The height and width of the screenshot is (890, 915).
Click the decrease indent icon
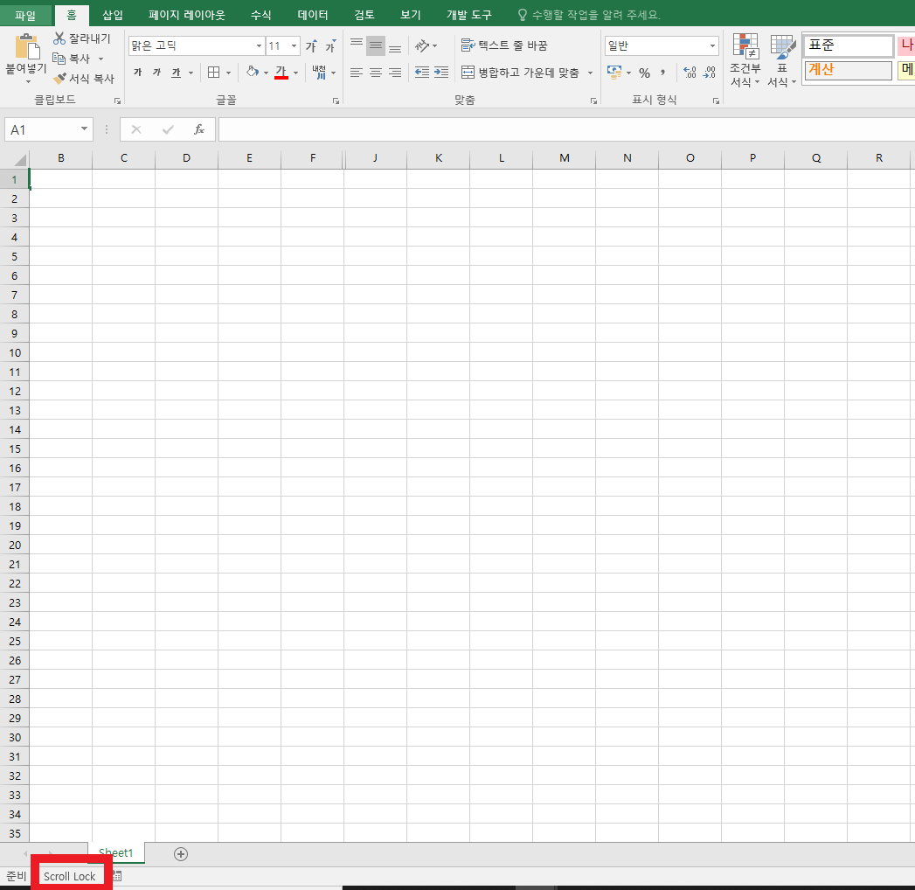[422, 73]
